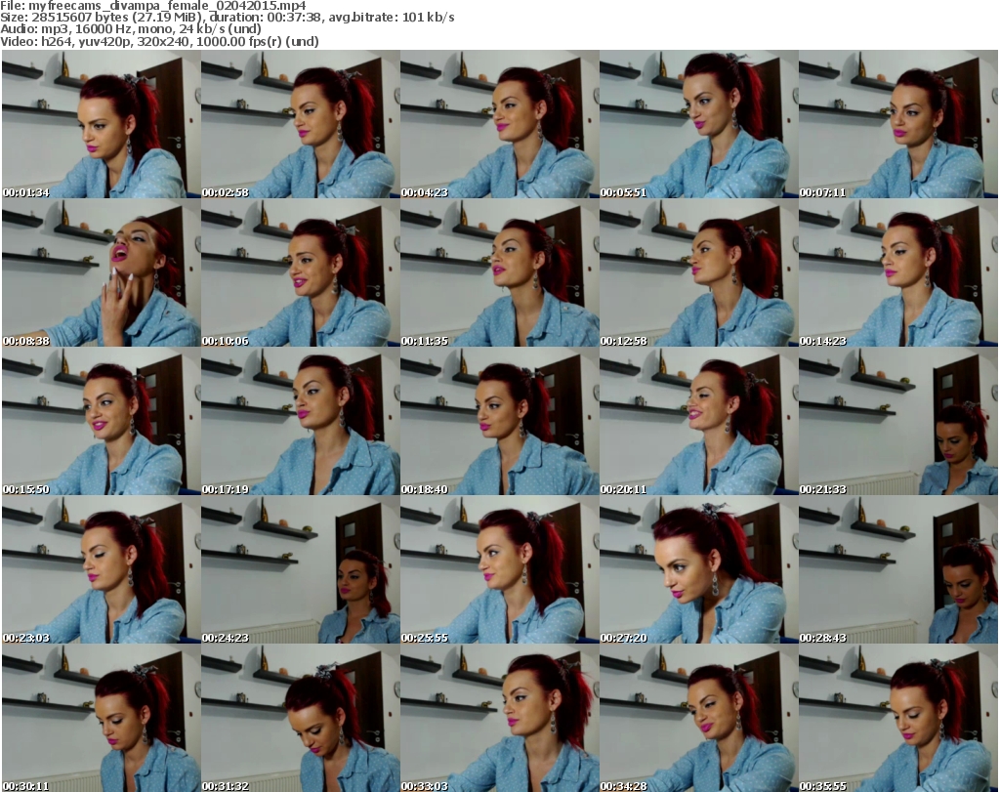Image resolution: width=1000 pixels, height=792 pixels.
Task: Click the thumbnail marked 00:04:23
Action: tap(499, 124)
